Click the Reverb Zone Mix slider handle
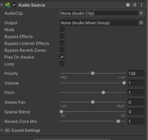The width and height of the screenshot is (148, 140). click(118, 121)
